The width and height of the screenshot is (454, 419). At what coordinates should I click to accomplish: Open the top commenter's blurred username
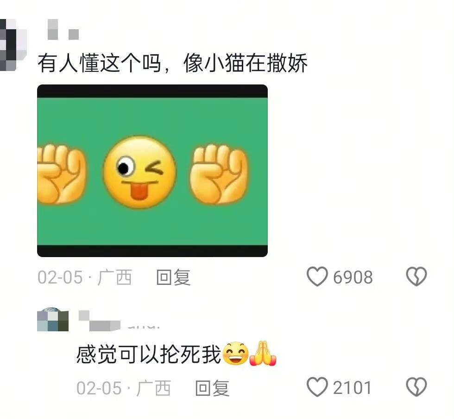point(63,29)
